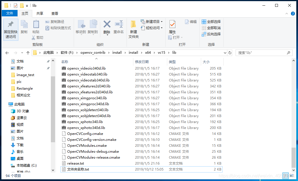298x181 pixels.
Task: Open image_test folder in sidebar
Action: tap(25, 75)
